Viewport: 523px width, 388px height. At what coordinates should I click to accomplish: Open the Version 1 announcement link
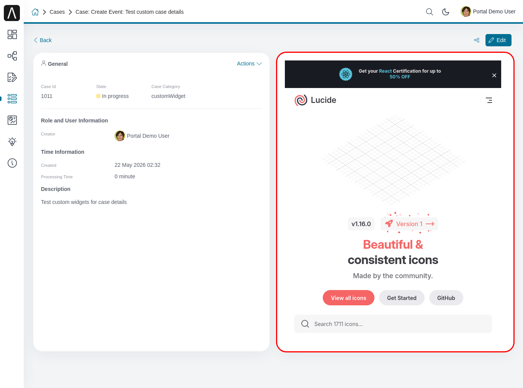click(409, 224)
